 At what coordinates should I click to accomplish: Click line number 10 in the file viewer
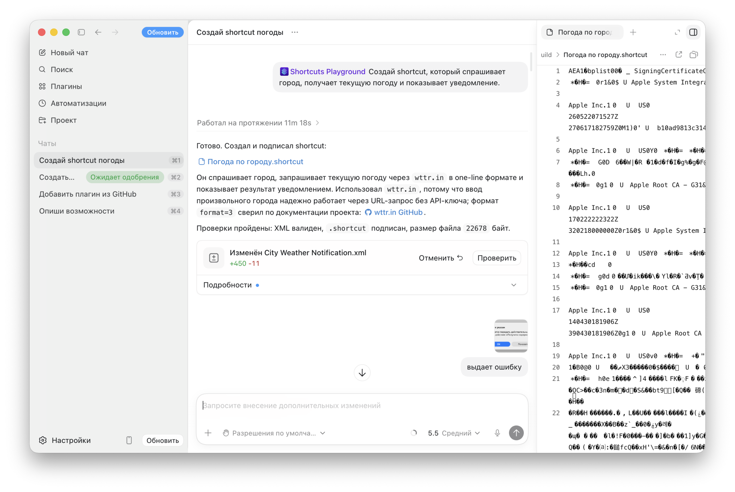[556, 208]
